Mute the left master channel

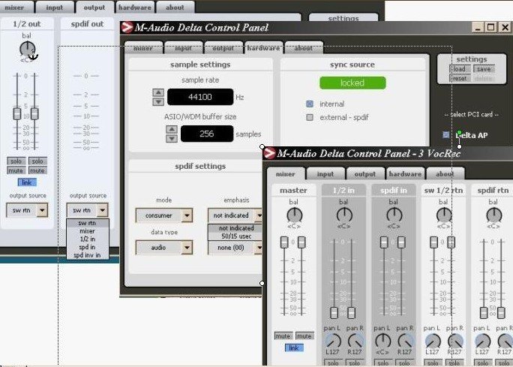(283, 336)
